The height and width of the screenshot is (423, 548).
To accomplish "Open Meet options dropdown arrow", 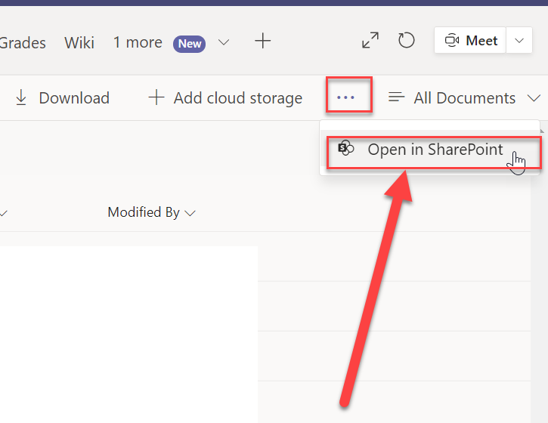I will (x=519, y=41).
